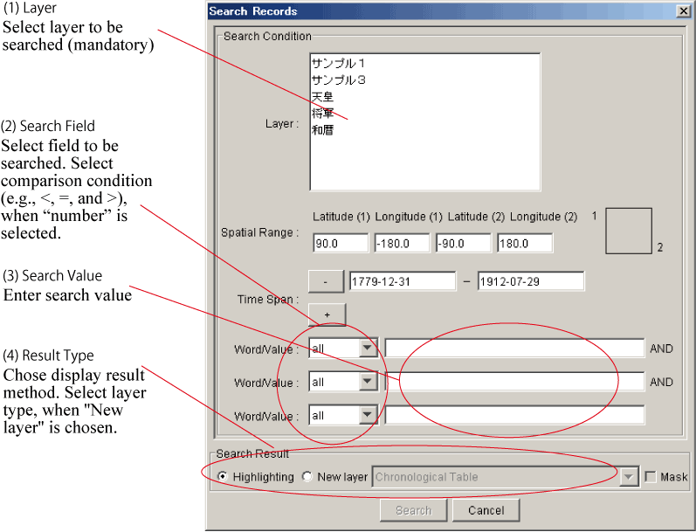The width and height of the screenshot is (696, 532).
Task: Click the Longitude (2) field showing 180.0
Action: pos(525,244)
